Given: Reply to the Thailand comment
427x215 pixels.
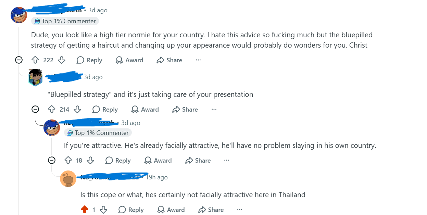Looking at the screenshot, I should pos(131,210).
